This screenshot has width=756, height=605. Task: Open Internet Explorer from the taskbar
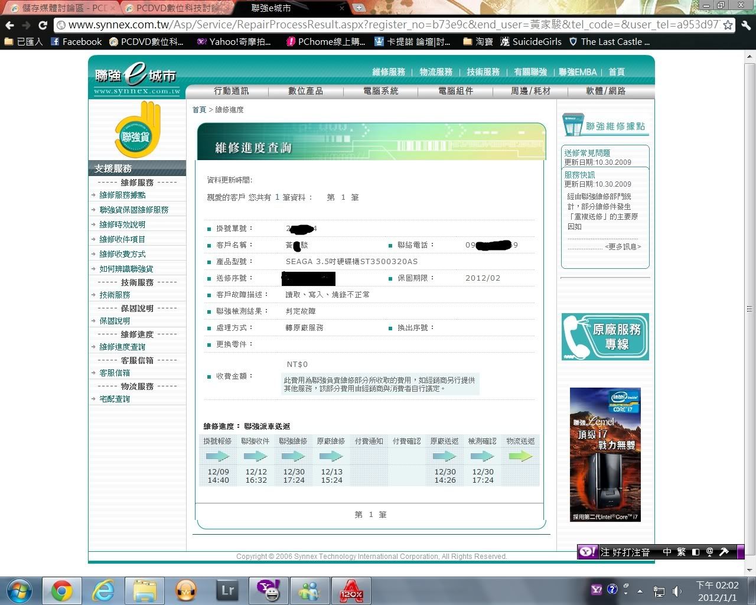[103, 591]
